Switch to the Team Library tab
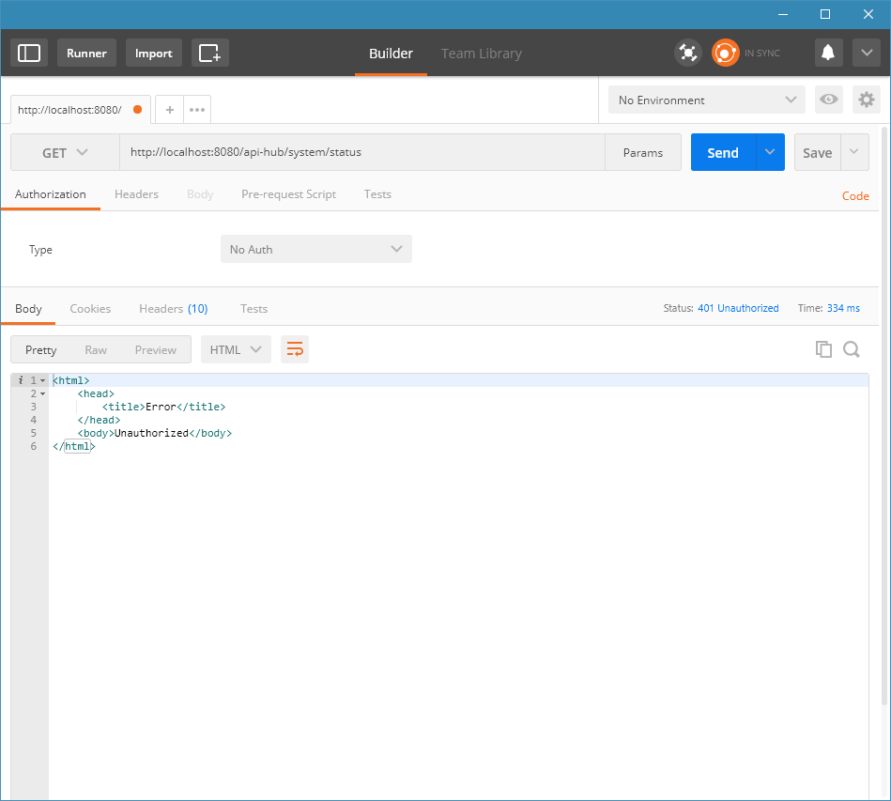Screen dimensions: 891x801 click(482, 54)
